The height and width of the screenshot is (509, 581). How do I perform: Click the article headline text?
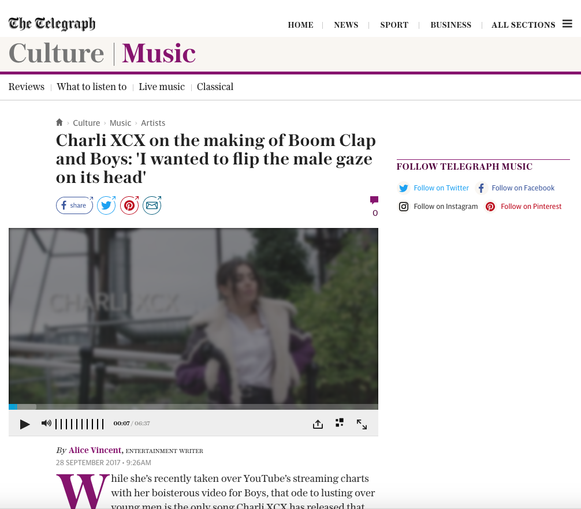click(x=216, y=159)
